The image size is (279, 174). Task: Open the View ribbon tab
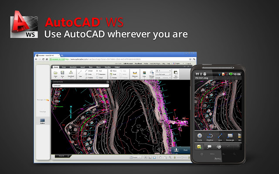point(91,67)
